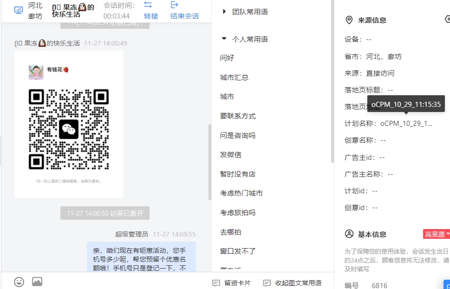This screenshot has width=450, height=289.
Task: Select the 去哪拍 quick phrase
Action: (x=230, y=232)
